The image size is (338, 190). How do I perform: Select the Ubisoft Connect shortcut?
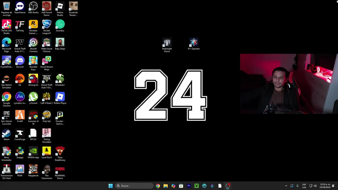33,45
